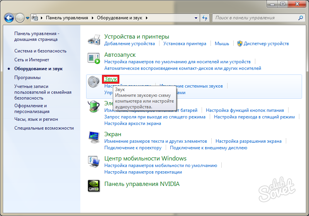Click the battery icon for power options

click(94, 106)
